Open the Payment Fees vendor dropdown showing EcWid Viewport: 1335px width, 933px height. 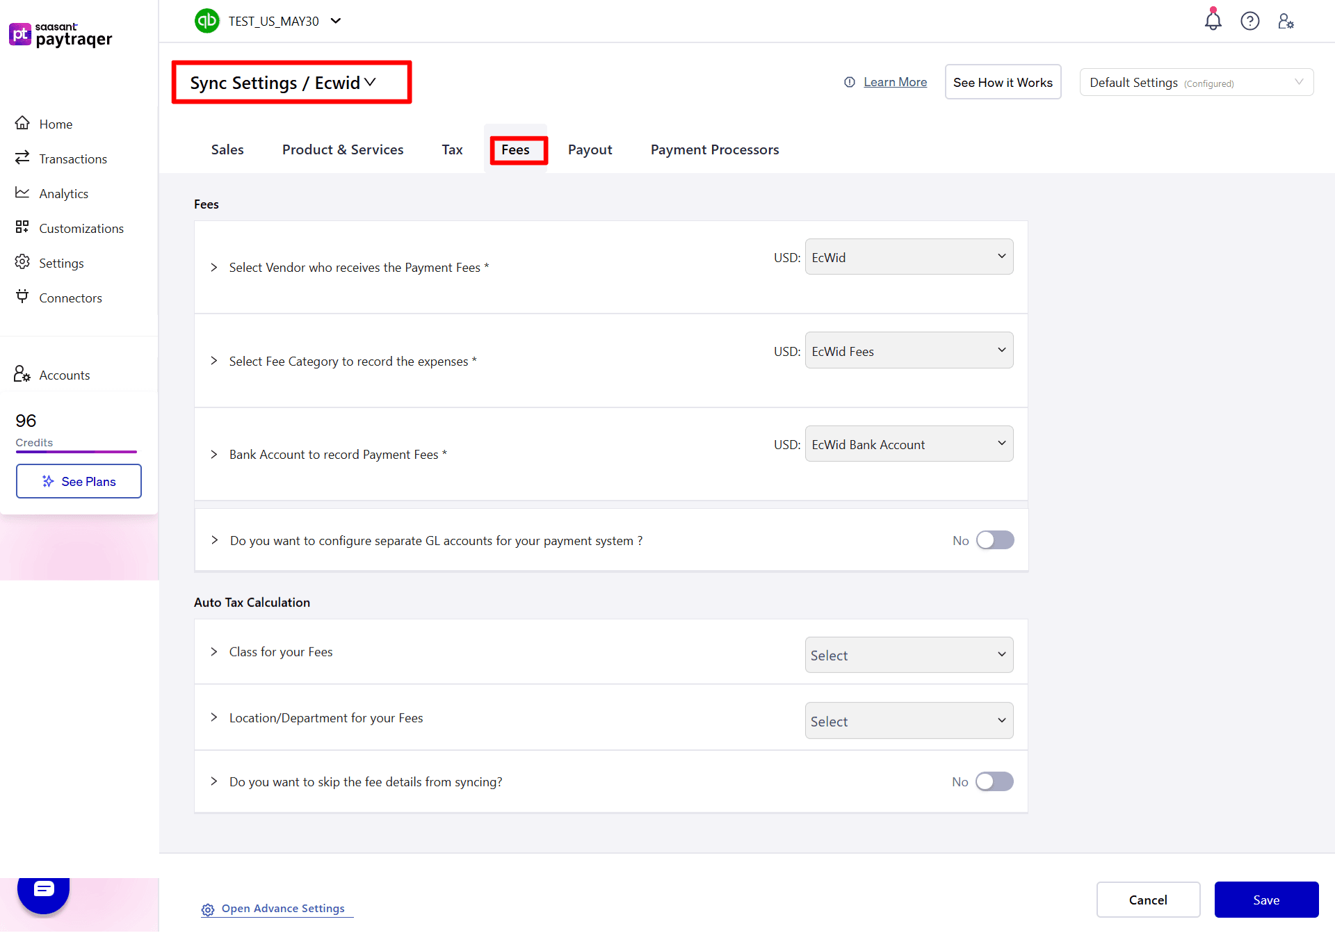[x=908, y=257]
